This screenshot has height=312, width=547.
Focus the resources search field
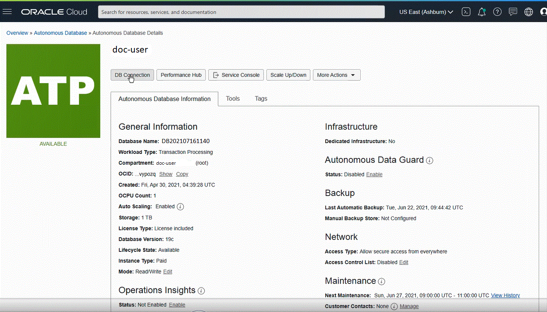[x=241, y=12]
